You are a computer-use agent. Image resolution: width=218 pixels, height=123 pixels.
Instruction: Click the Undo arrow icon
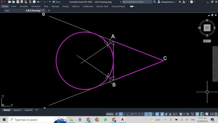pyautogui.click(x=38, y=2)
